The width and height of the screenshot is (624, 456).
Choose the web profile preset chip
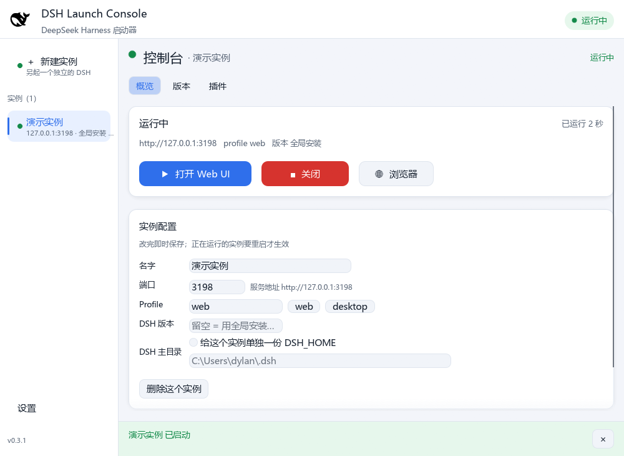point(304,306)
